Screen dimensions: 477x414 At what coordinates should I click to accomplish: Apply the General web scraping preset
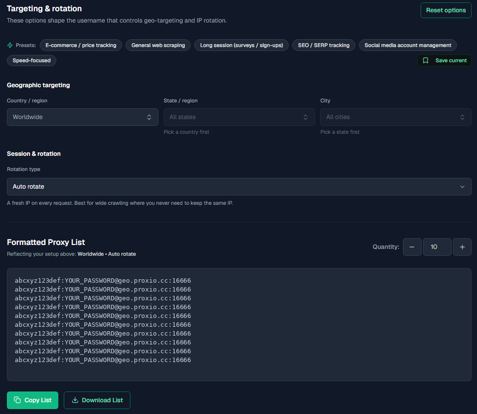pos(158,45)
